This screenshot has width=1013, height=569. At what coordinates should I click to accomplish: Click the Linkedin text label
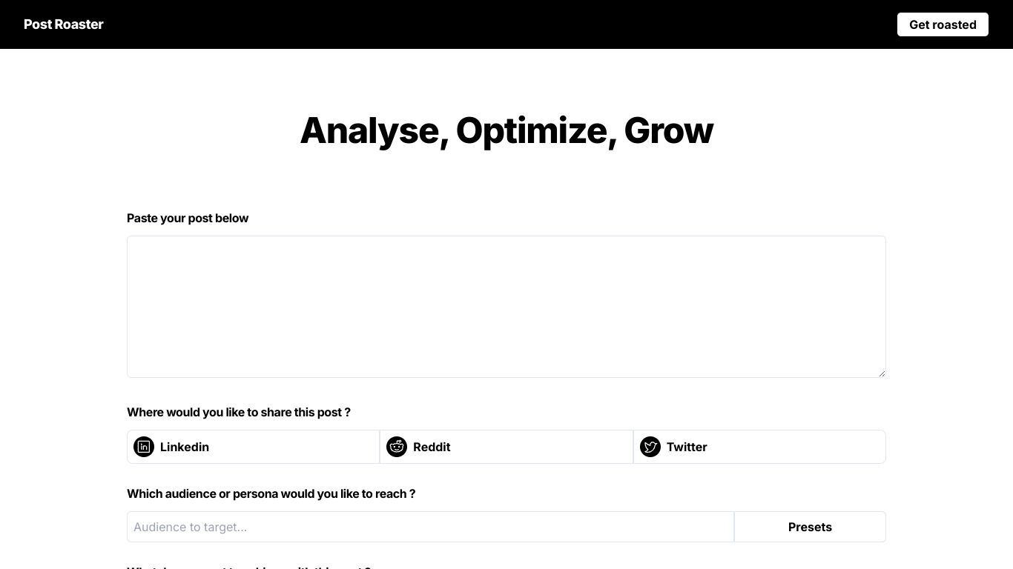pyautogui.click(x=185, y=447)
